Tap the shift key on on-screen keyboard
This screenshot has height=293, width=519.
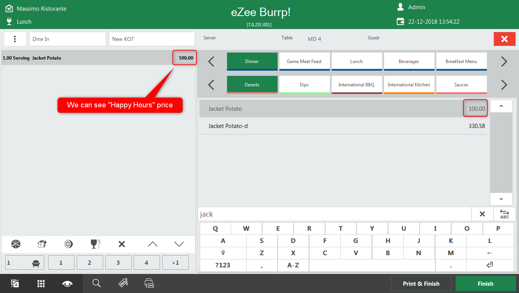tap(223, 253)
